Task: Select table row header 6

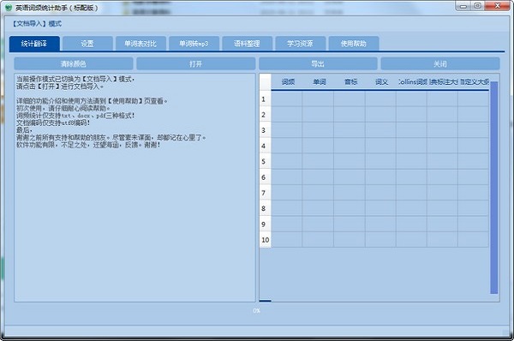Action: pos(266,177)
